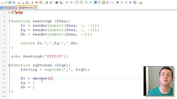Click line number 16 in the margin
177x99 pixels.
point(4,79)
